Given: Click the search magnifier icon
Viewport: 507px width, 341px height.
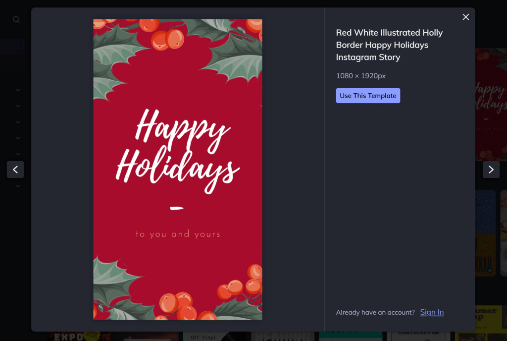Looking at the screenshot, I should (16, 20).
